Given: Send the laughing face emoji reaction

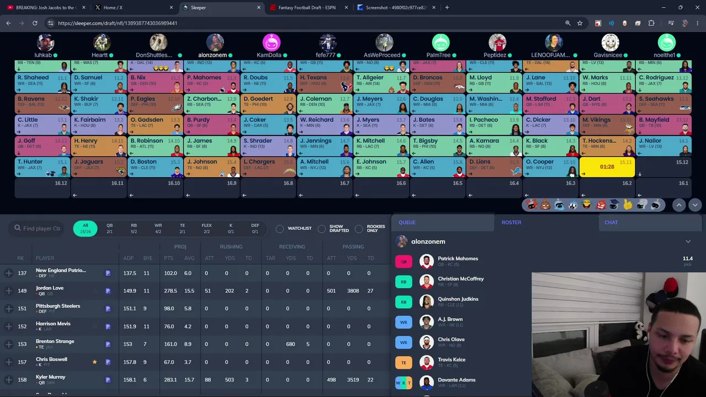Looking at the screenshot, I should [587, 205].
